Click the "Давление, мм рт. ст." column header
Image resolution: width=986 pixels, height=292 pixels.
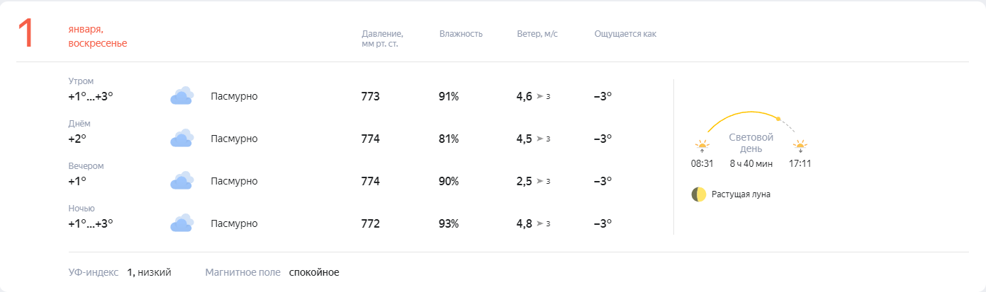click(382, 39)
